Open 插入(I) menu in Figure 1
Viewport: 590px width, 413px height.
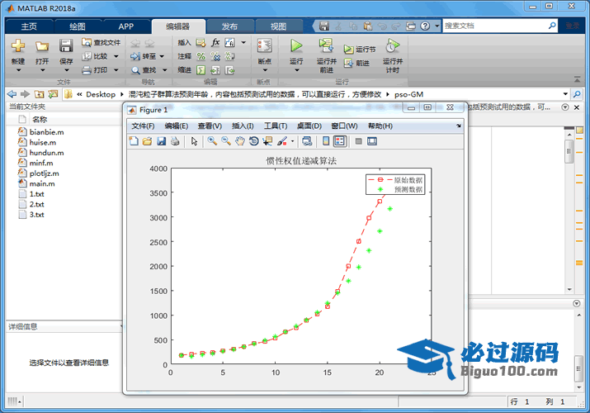click(243, 126)
